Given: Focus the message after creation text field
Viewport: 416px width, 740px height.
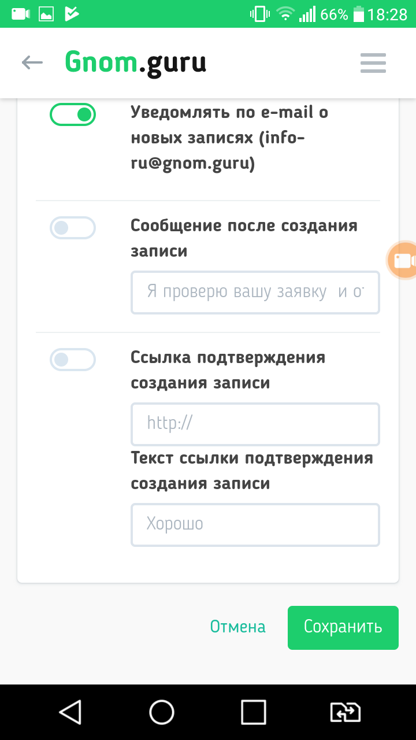Looking at the screenshot, I should [x=255, y=293].
